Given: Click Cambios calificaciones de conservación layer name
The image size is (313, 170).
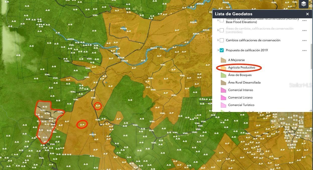Looking at the screenshot, I should point(253,40).
